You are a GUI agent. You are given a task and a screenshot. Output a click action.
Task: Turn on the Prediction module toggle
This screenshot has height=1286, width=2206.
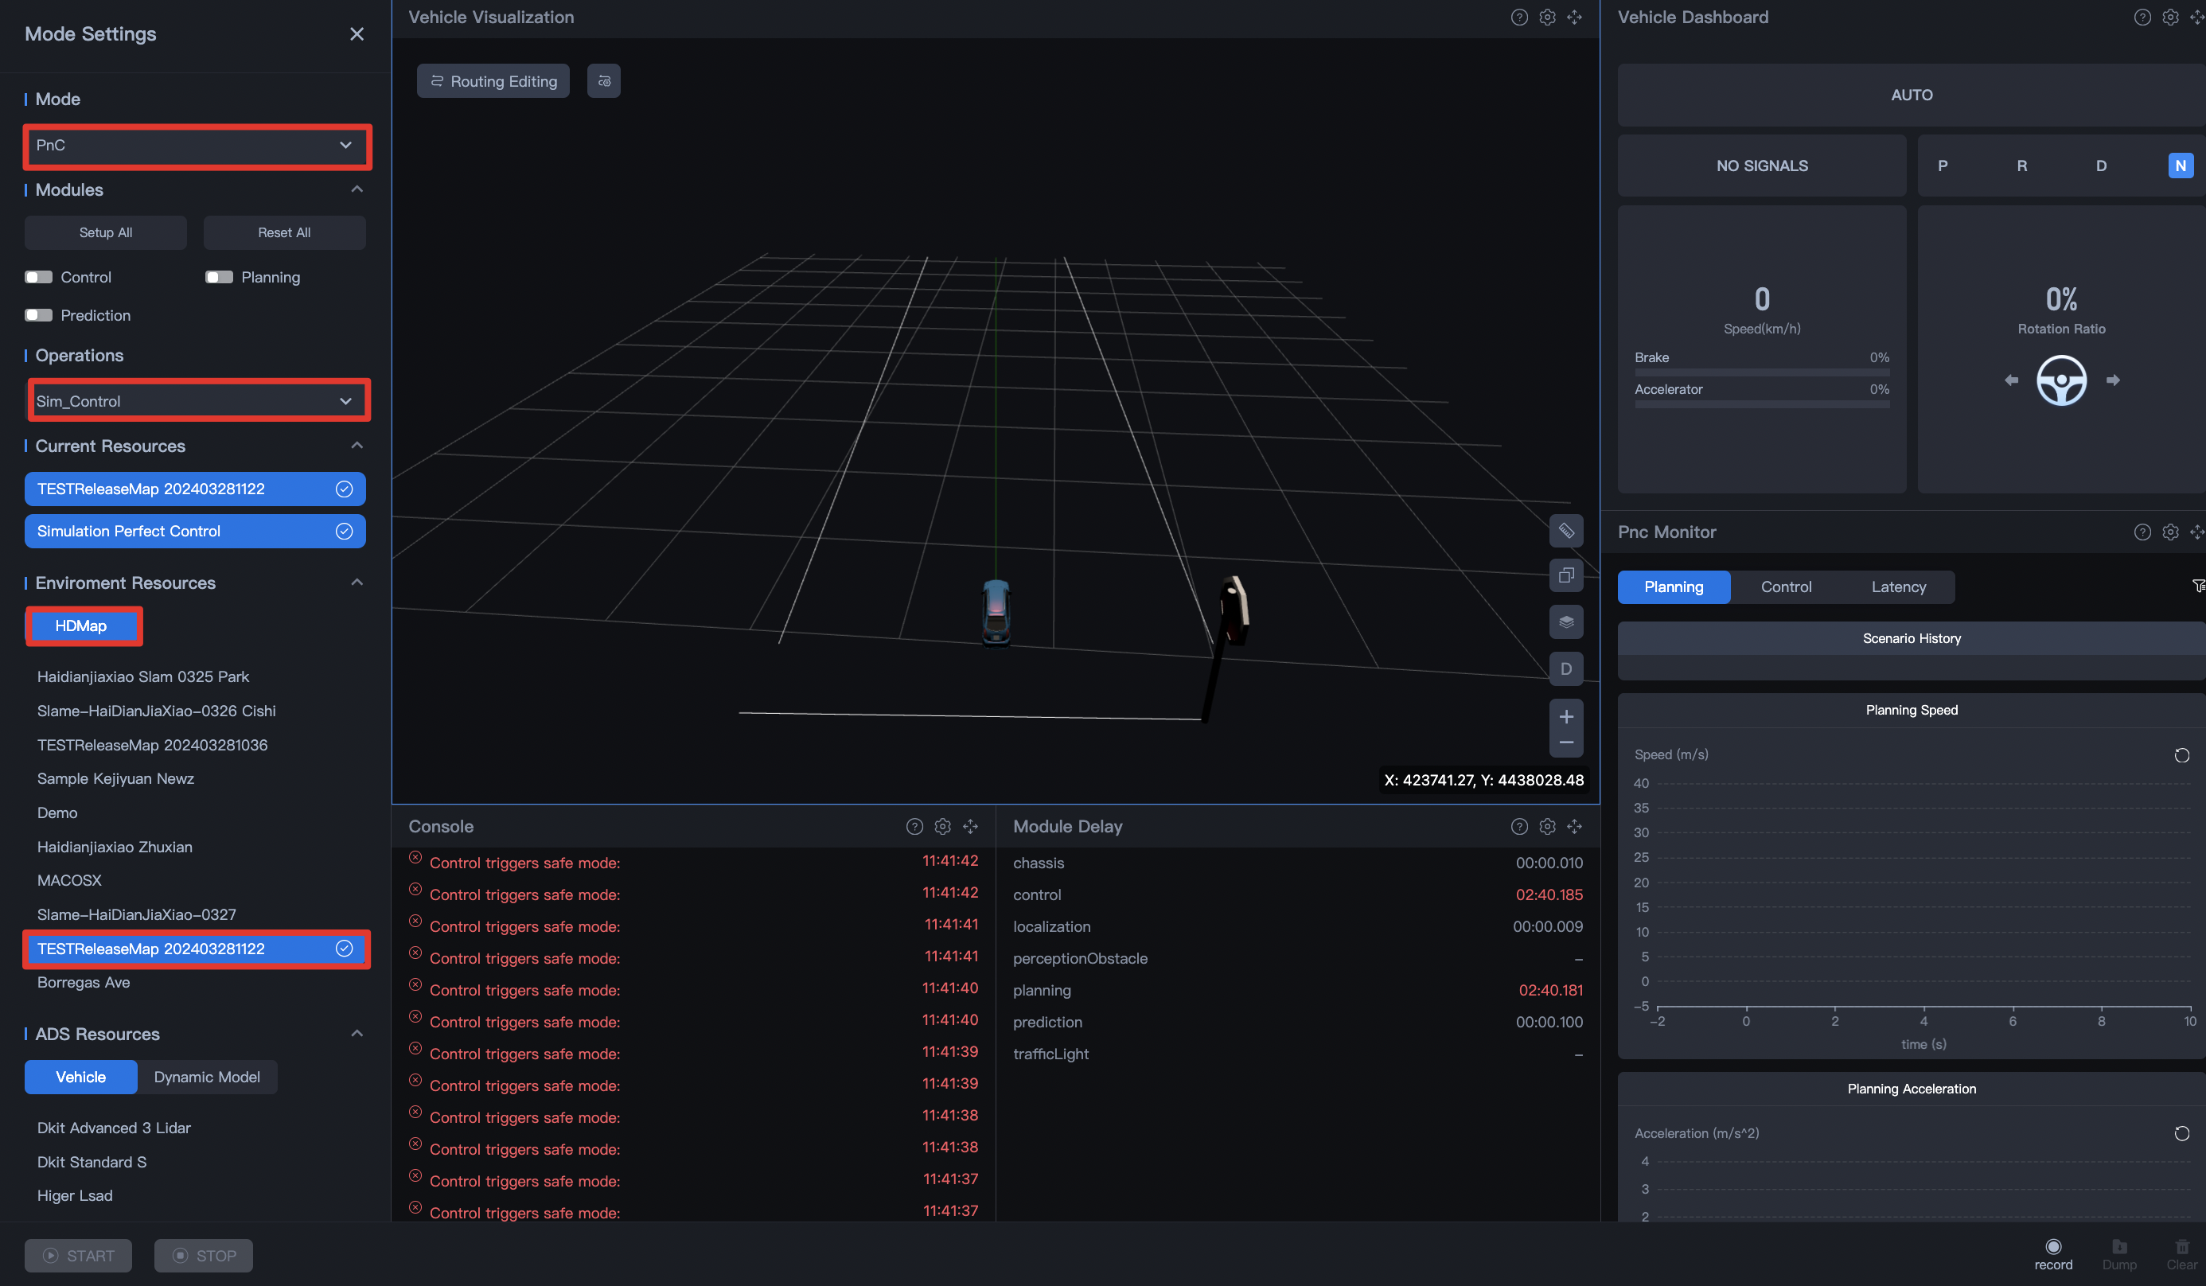point(38,315)
